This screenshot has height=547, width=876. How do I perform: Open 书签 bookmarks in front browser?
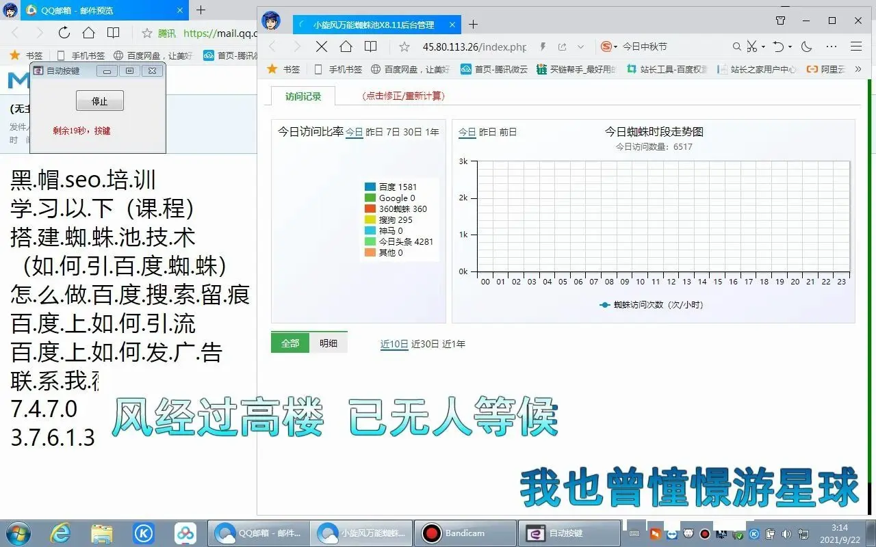click(283, 69)
